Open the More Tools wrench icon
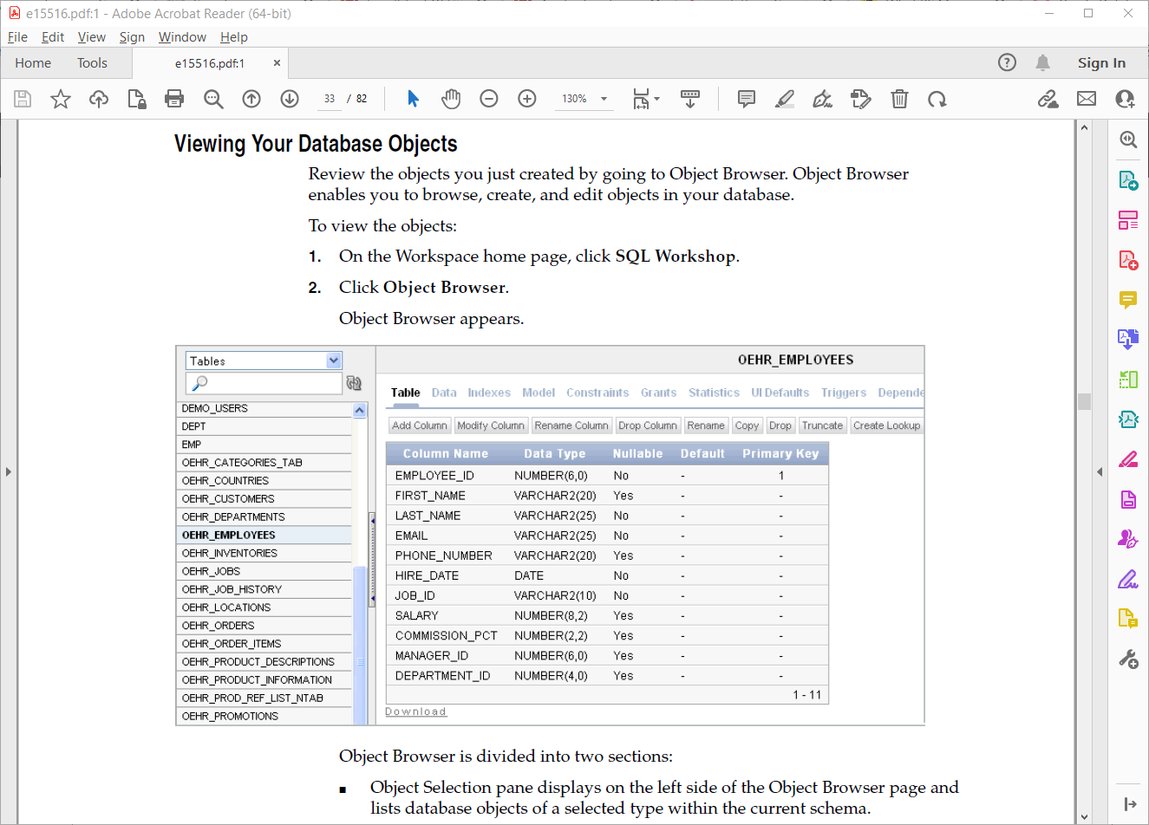 [x=1128, y=659]
